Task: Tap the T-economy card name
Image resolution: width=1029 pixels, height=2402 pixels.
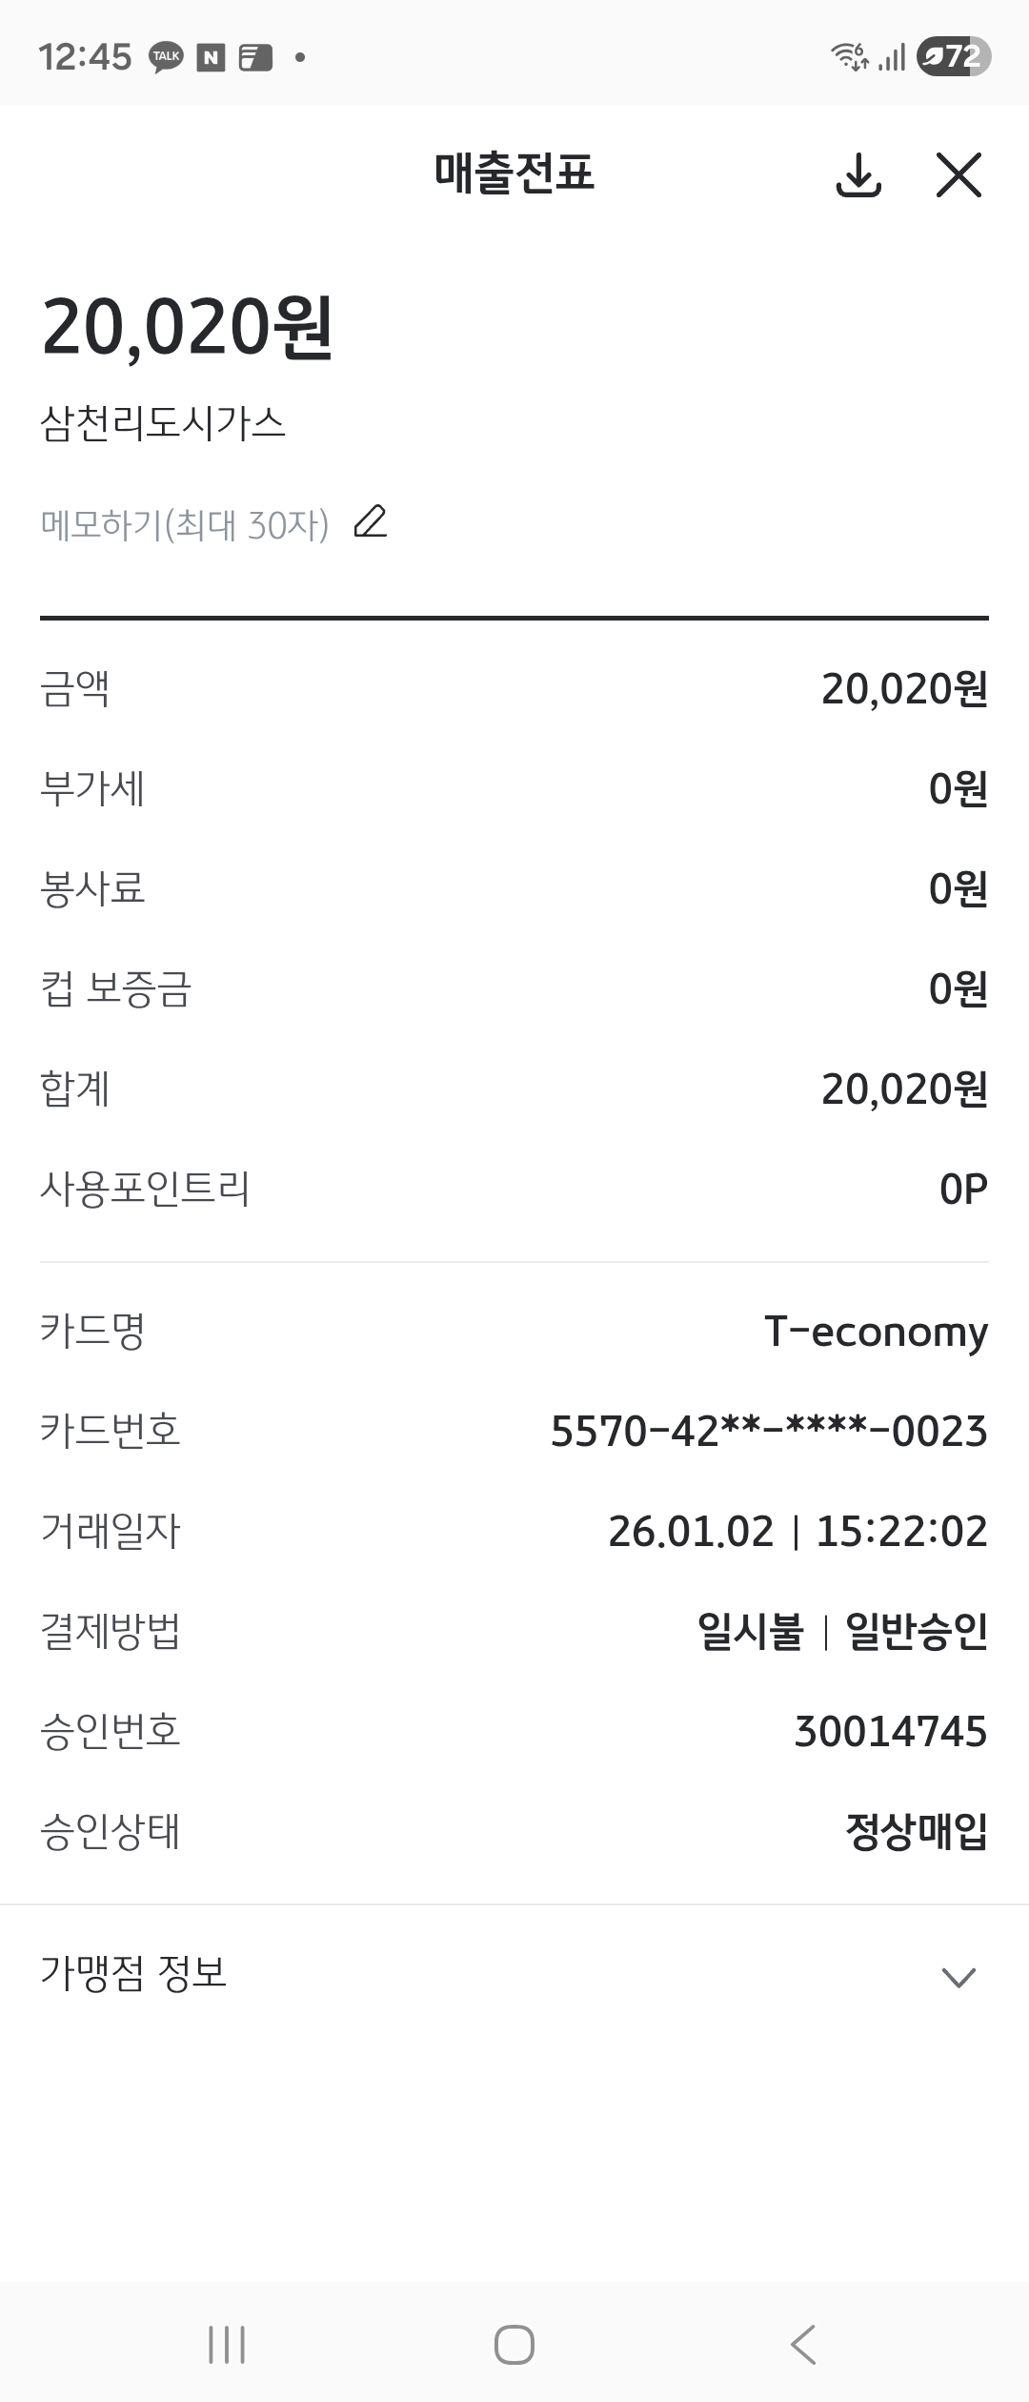Action: click(x=876, y=1331)
